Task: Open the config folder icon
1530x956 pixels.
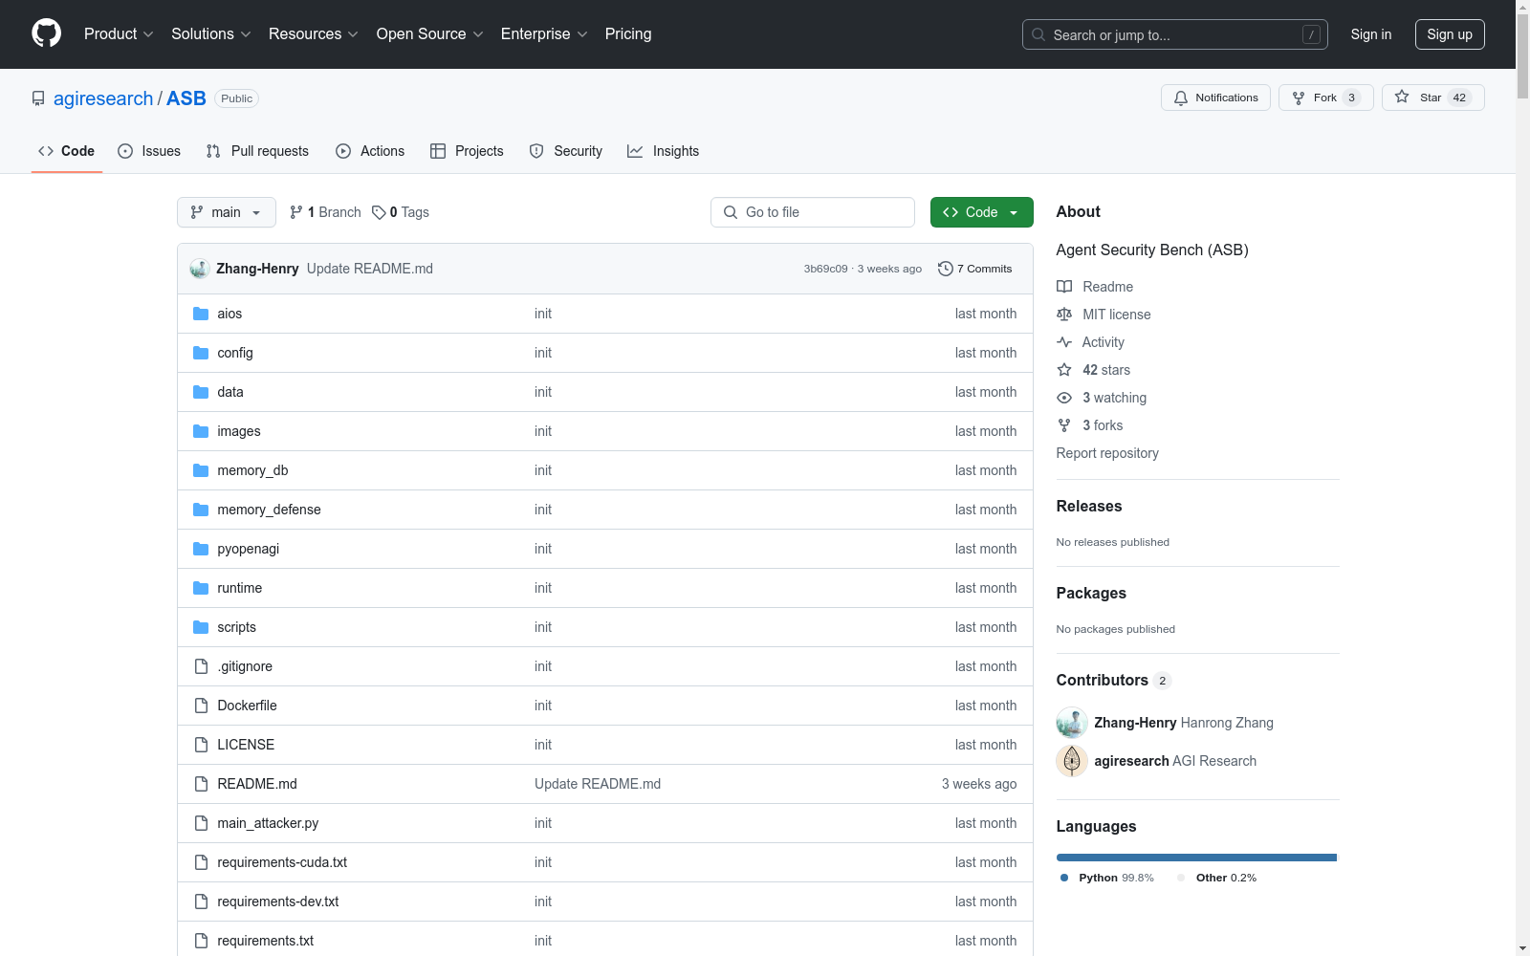Action: pos(201,353)
